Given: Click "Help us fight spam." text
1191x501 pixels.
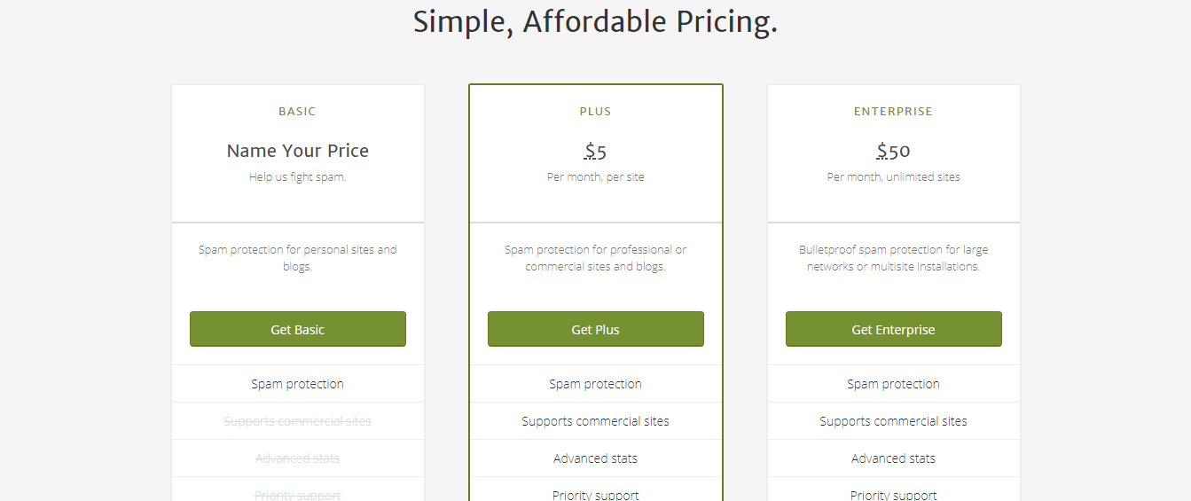Looking at the screenshot, I should click(x=297, y=177).
